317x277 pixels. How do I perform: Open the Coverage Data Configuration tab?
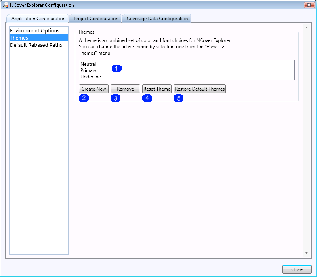coord(157,18)
